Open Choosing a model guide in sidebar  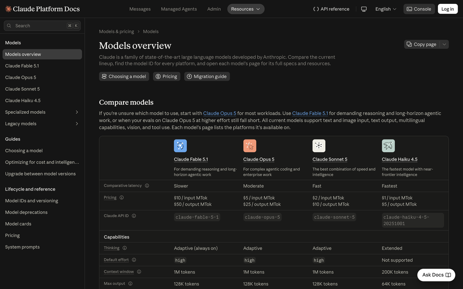point(42,151)
